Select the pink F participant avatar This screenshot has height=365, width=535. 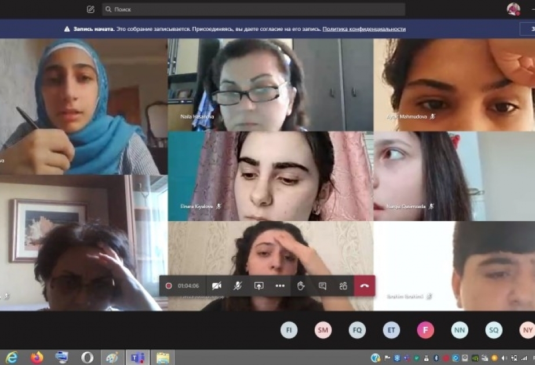425,330
